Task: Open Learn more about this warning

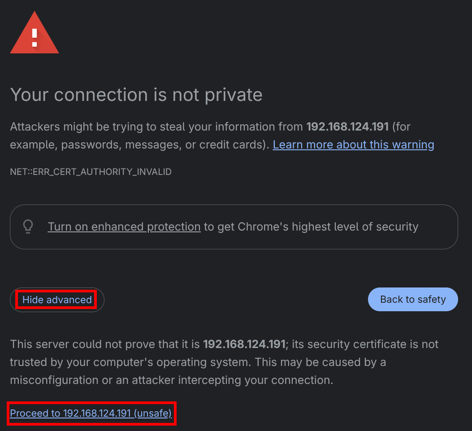Action: click(353, 144)
